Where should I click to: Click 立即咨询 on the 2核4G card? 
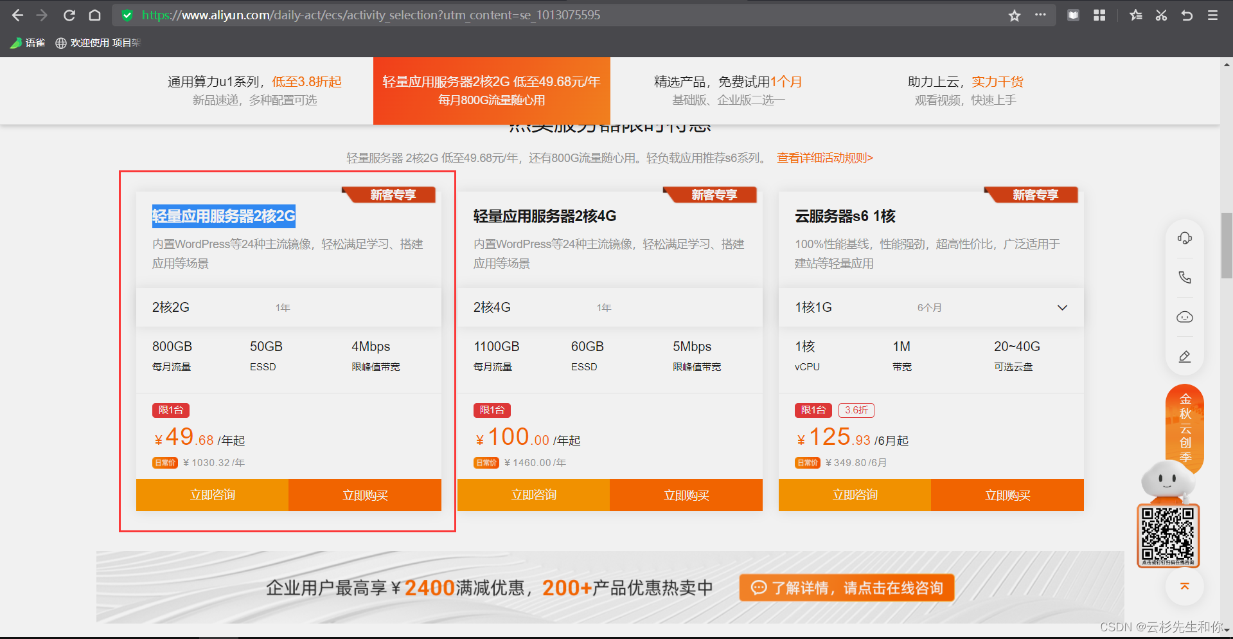coord(533,495)
